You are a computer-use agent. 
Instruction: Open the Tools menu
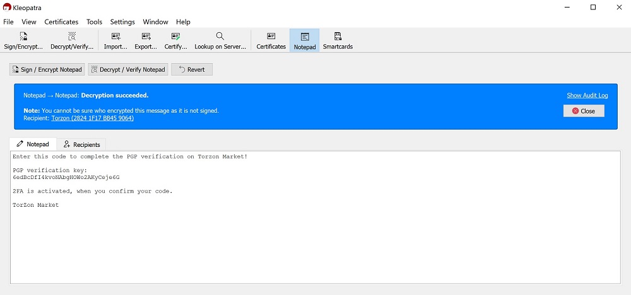(x=94, y=21)
